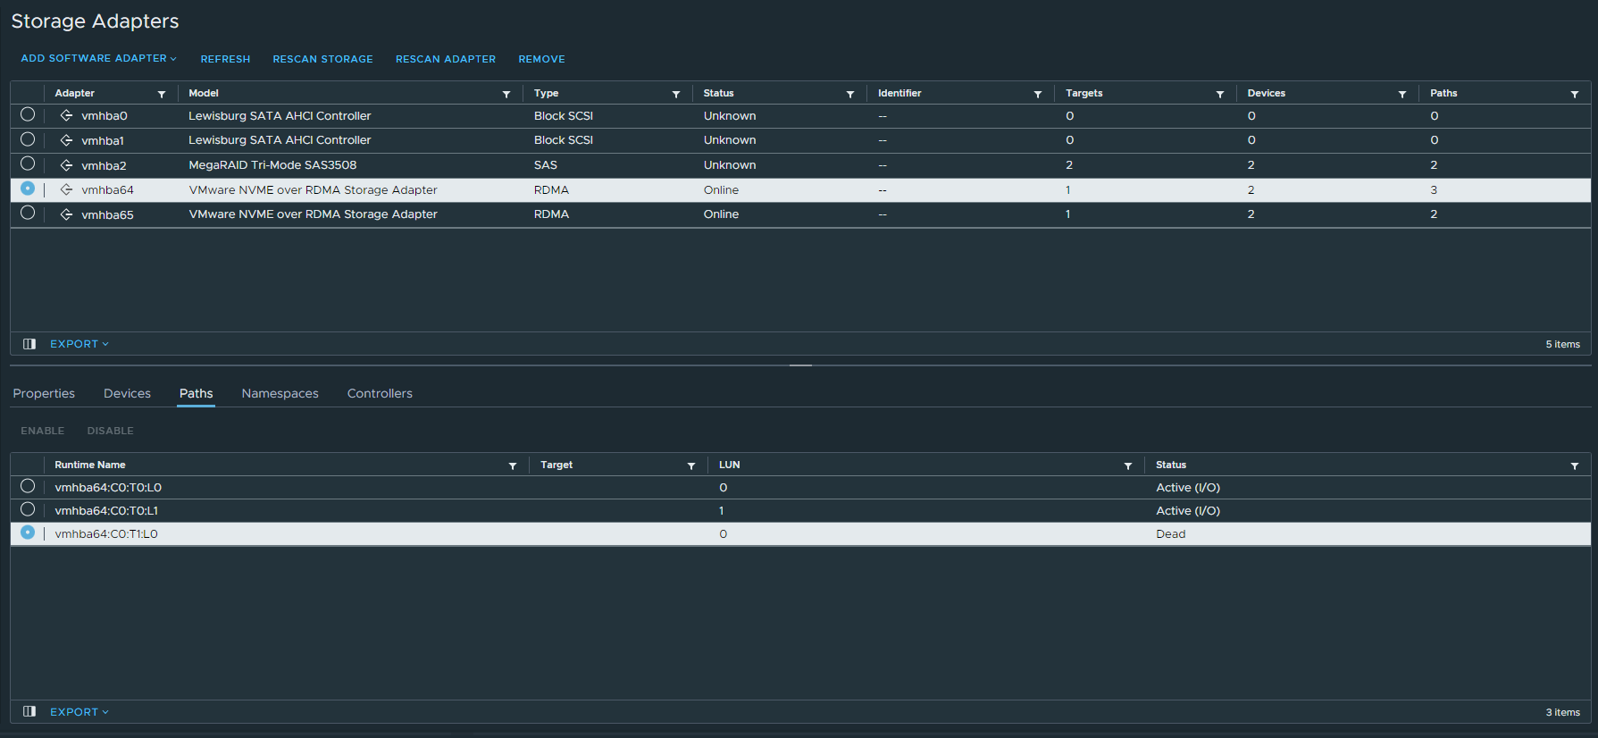Open filter on Identifier column

[x=1038, y=94]
